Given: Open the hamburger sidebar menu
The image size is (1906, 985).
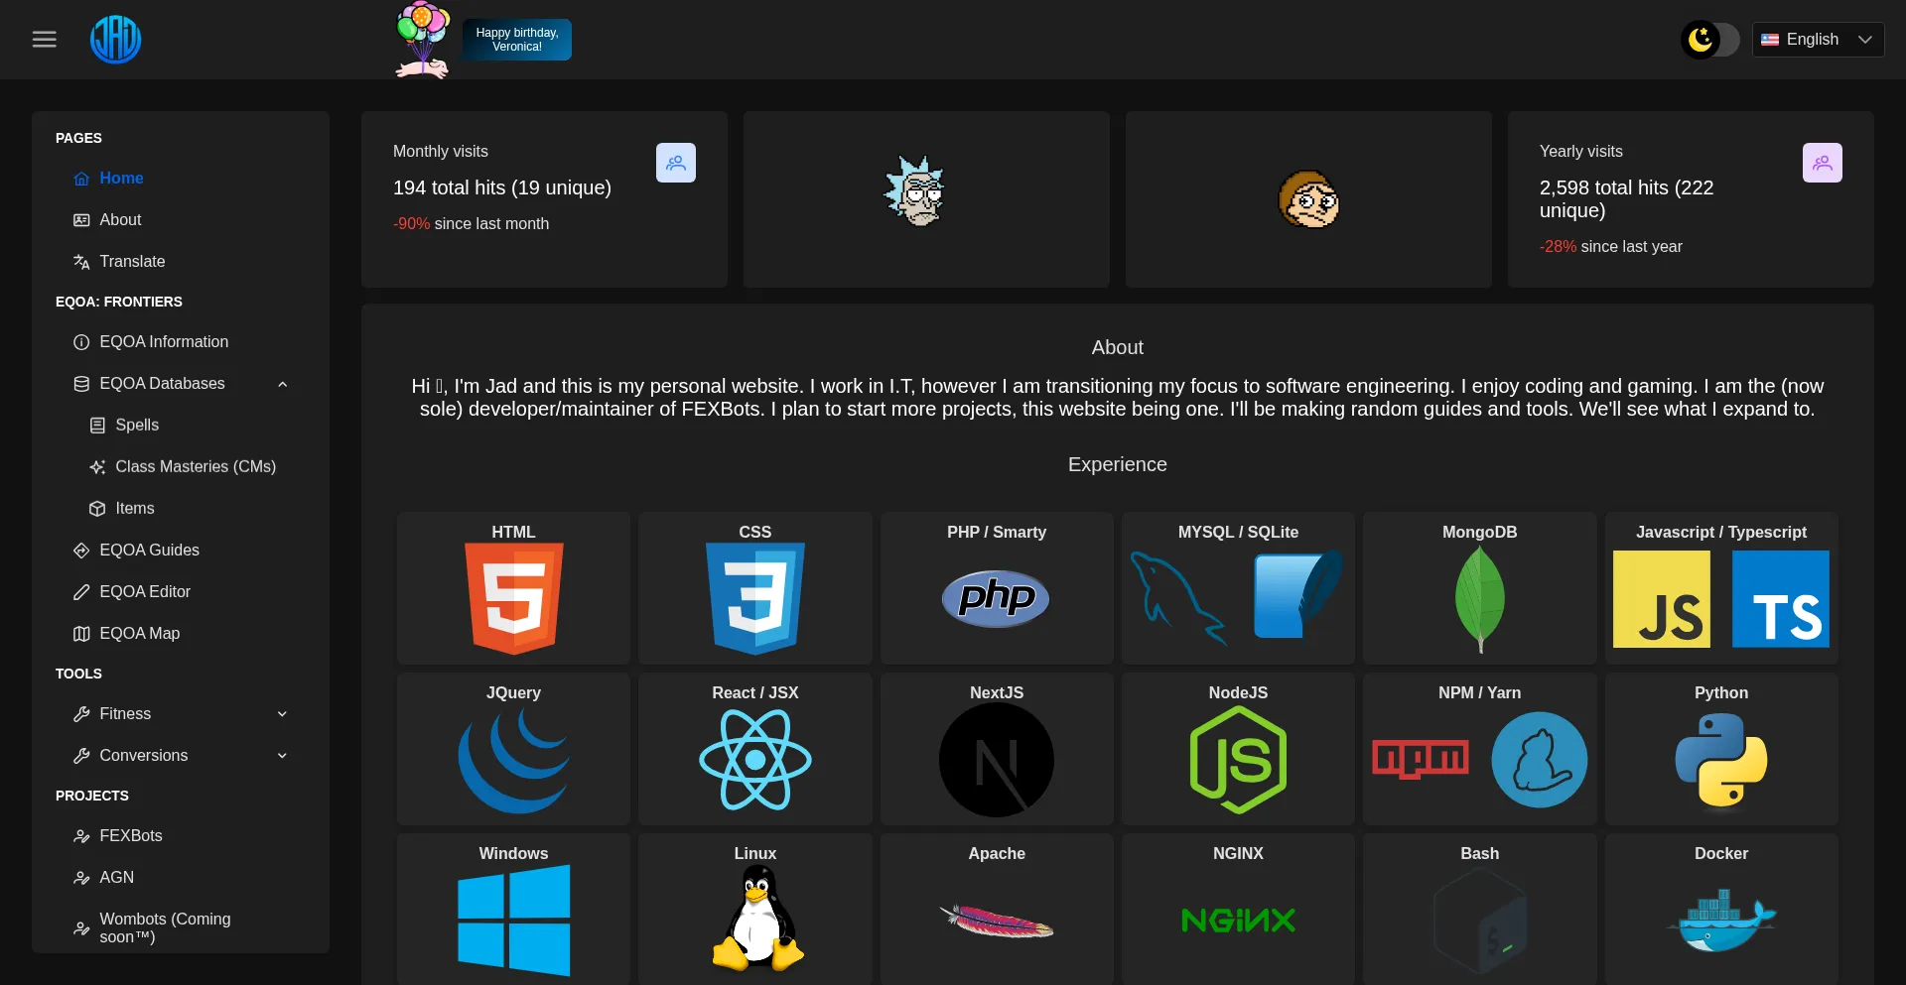Looking at the screenshot, I should (x=45, y=40).
